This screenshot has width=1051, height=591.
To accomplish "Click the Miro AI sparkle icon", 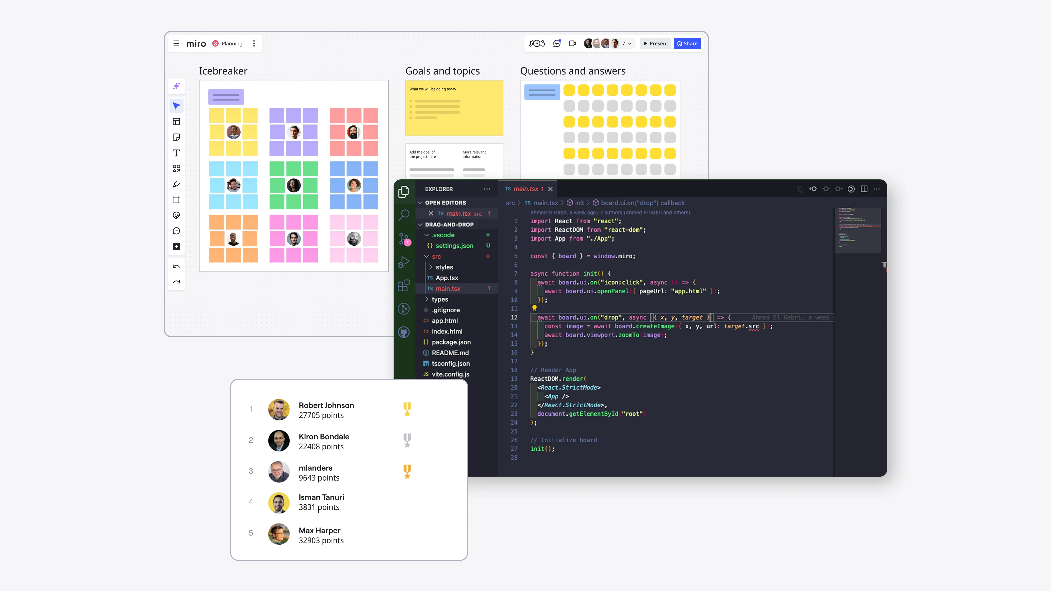I will pyautogui.click(x=176, y=86).
